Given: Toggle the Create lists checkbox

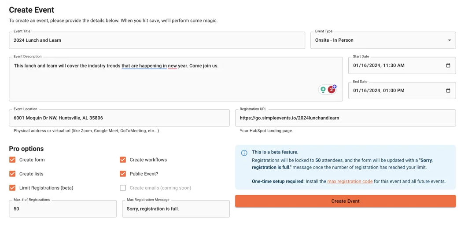Looking at the screenshot, I should point(12,174).
